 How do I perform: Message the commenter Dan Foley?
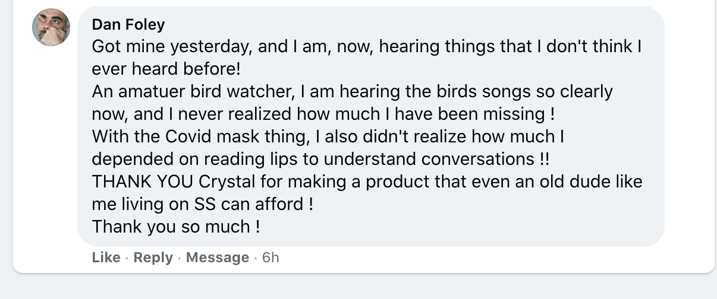click(x=218, y=257)
